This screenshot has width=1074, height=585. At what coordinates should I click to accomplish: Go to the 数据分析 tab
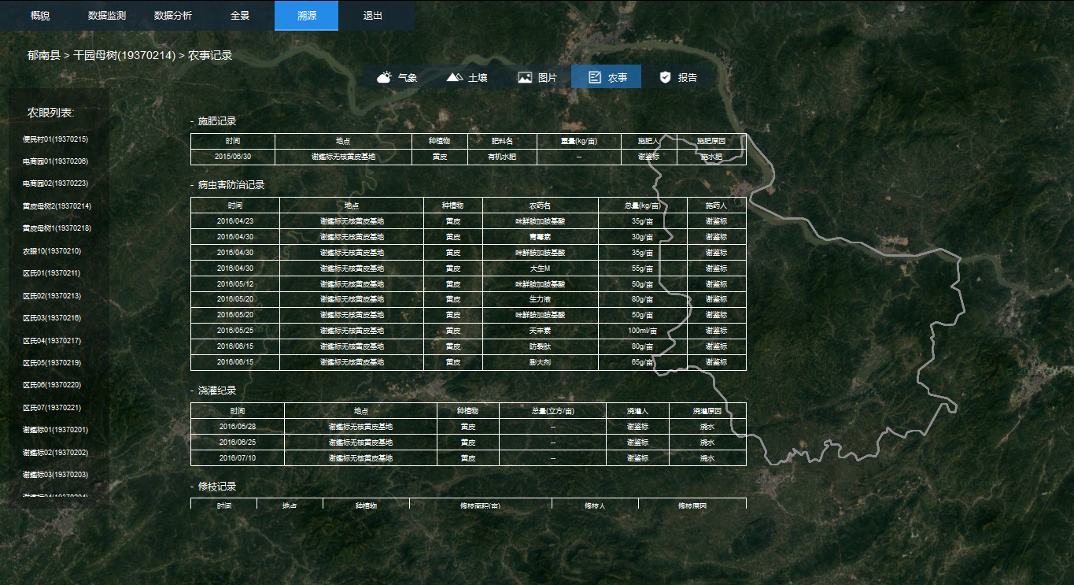pos(172,16)
